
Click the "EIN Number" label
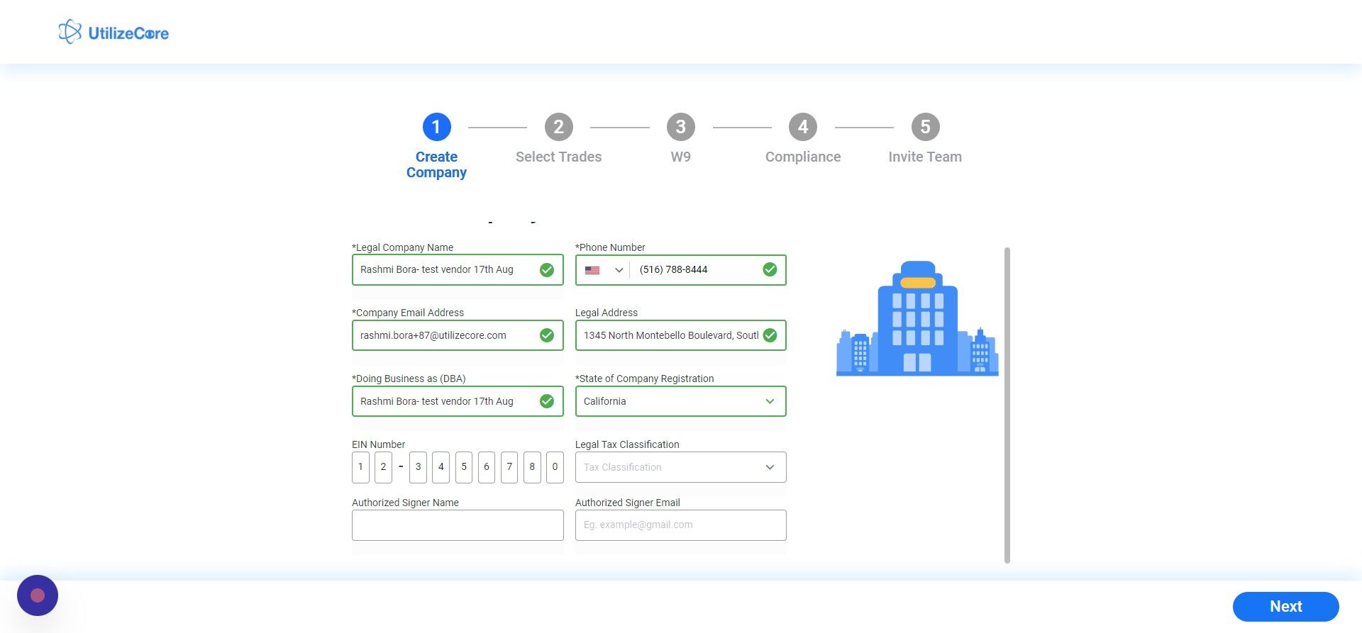pos(379,444)
